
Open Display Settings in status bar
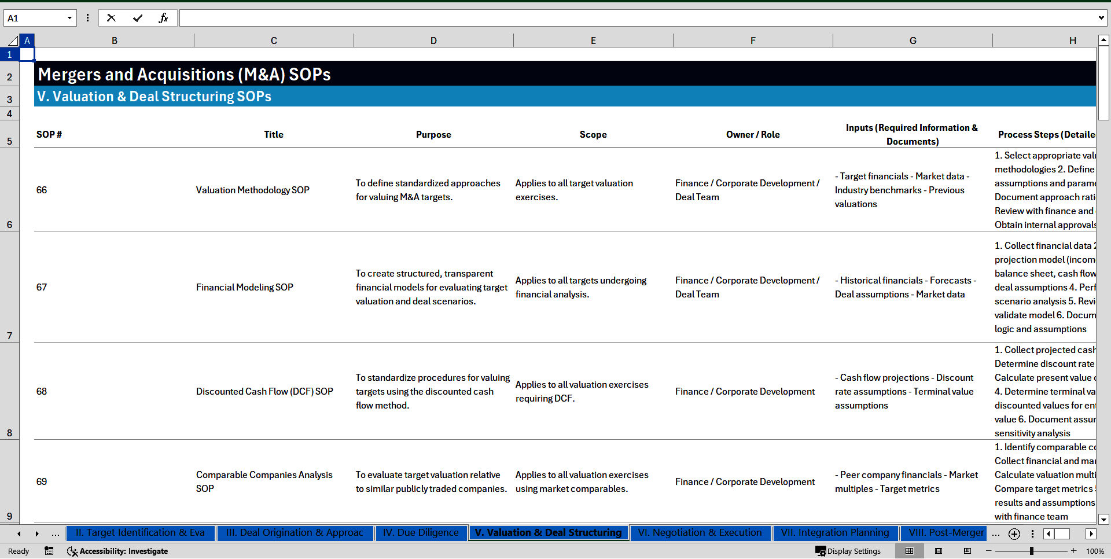click(848, 551)
